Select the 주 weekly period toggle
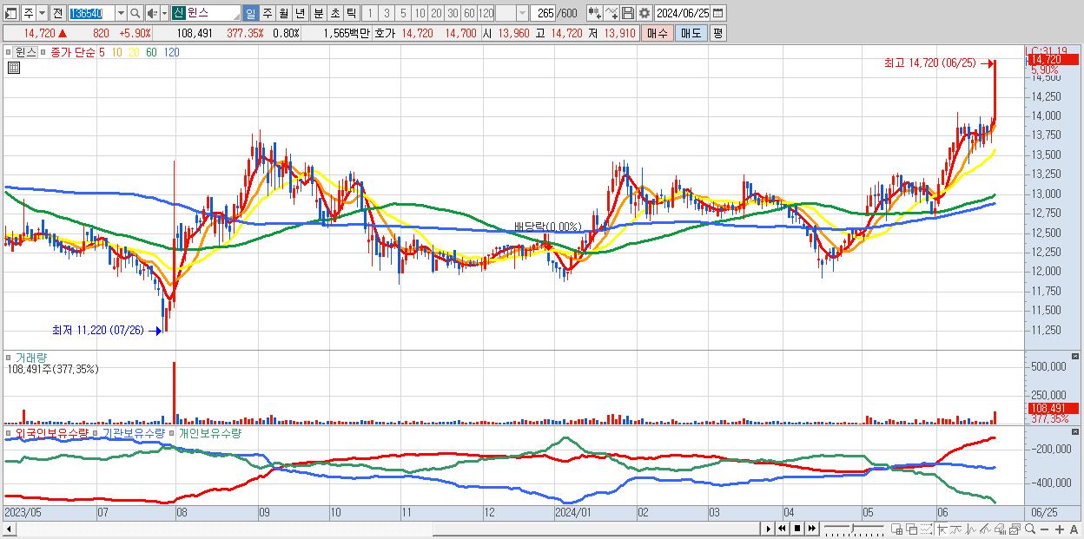This screenshot has width=1084, height=539. [267, 13]
